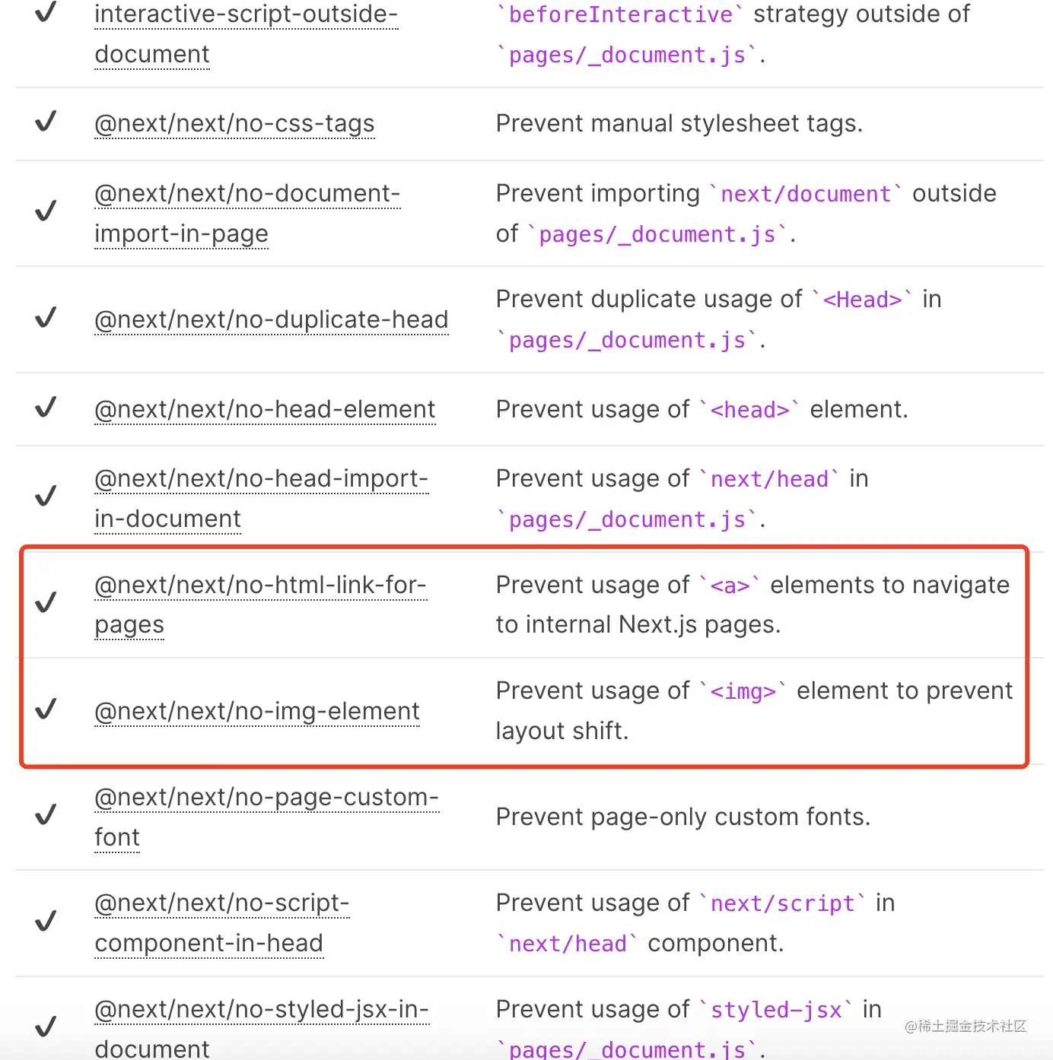Screen dimensions: 1053x1060
Task: Click checkmark beside no-script-component-in-head rule
Action: coord(46,922)
